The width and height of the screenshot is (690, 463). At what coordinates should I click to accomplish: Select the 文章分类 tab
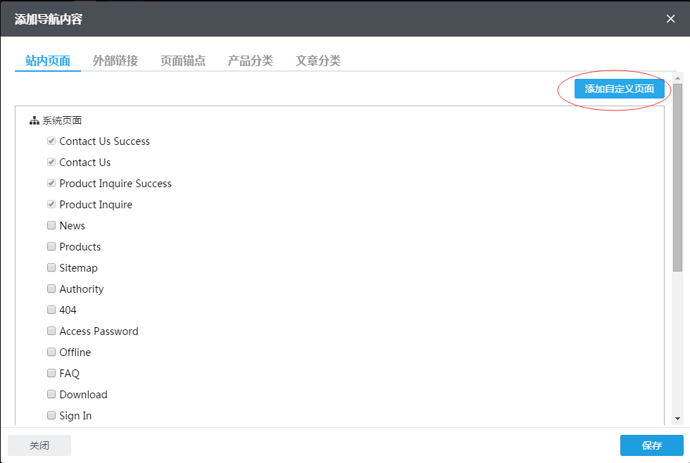click(318, 61)
